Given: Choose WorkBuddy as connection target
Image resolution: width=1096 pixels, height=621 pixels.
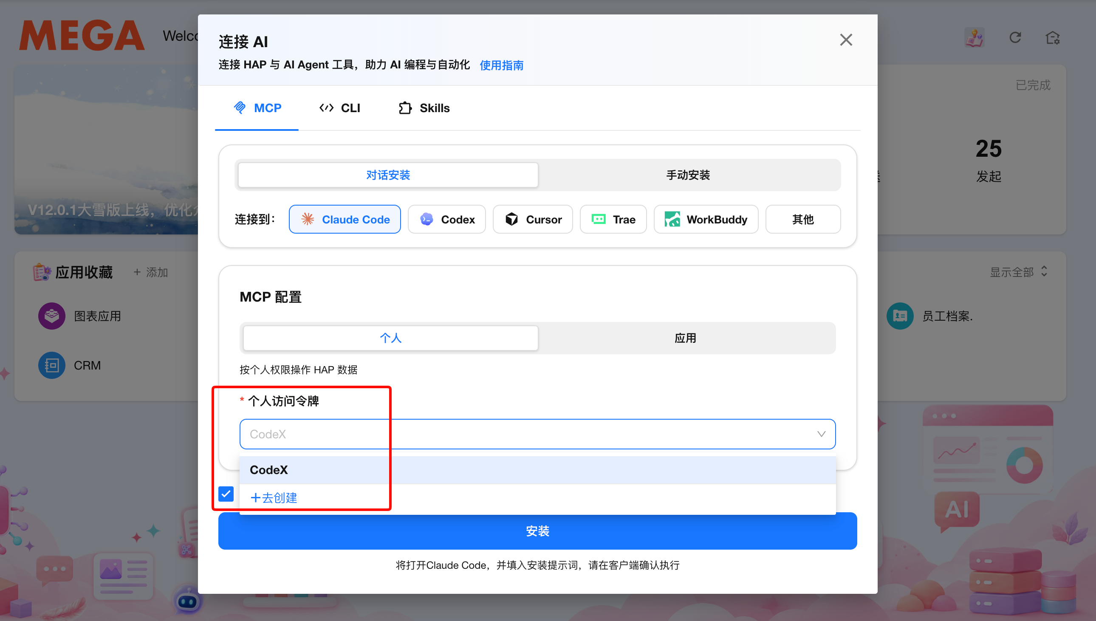Looking at the screenshot, I should tap(706, 219).
